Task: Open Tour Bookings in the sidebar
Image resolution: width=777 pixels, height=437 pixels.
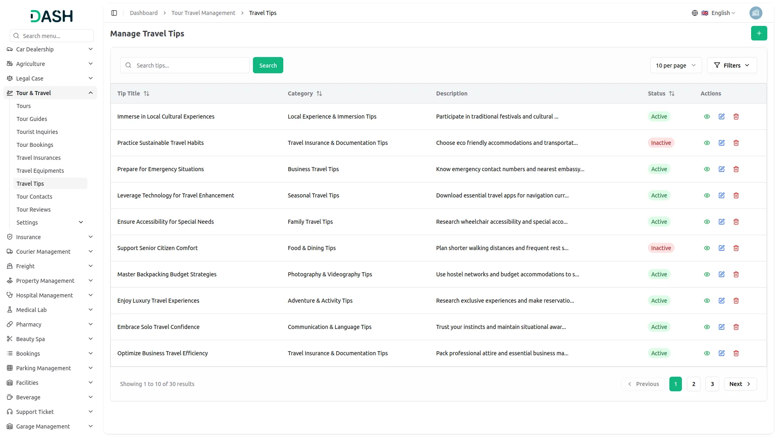Action: pos(35,145)
